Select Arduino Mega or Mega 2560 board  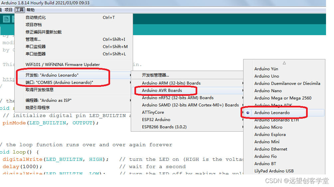pos(284,98)
